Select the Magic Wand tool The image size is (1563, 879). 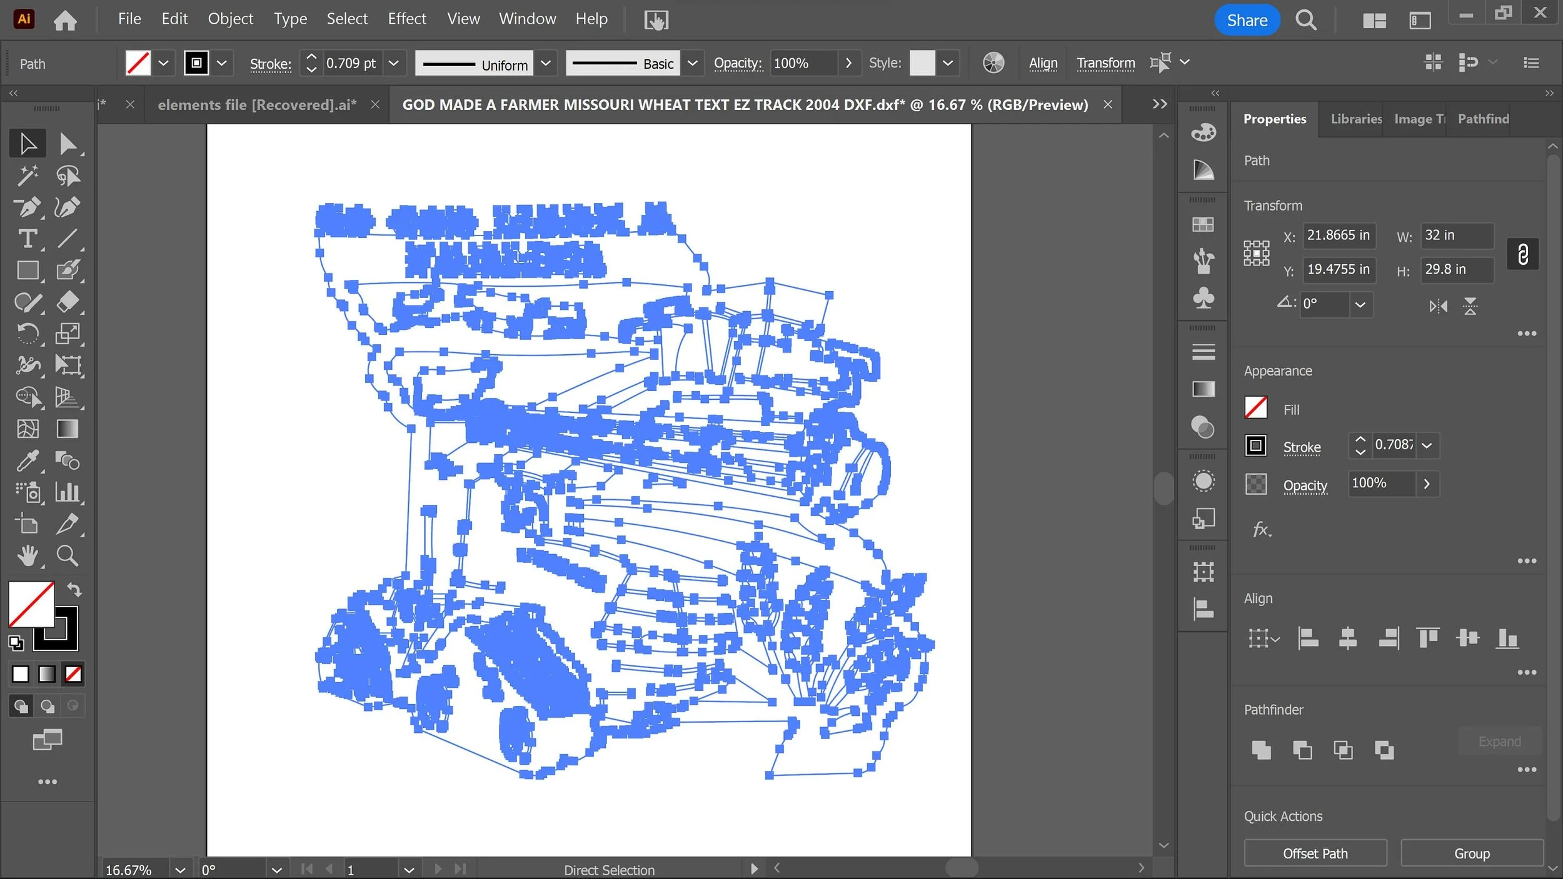[x=27, y=176]
